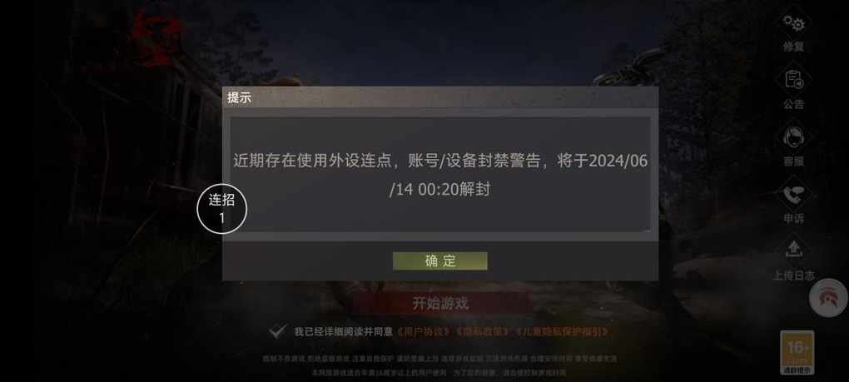Select the 申诉 text label
Viewport: 849px width, 382px height.
794,218
